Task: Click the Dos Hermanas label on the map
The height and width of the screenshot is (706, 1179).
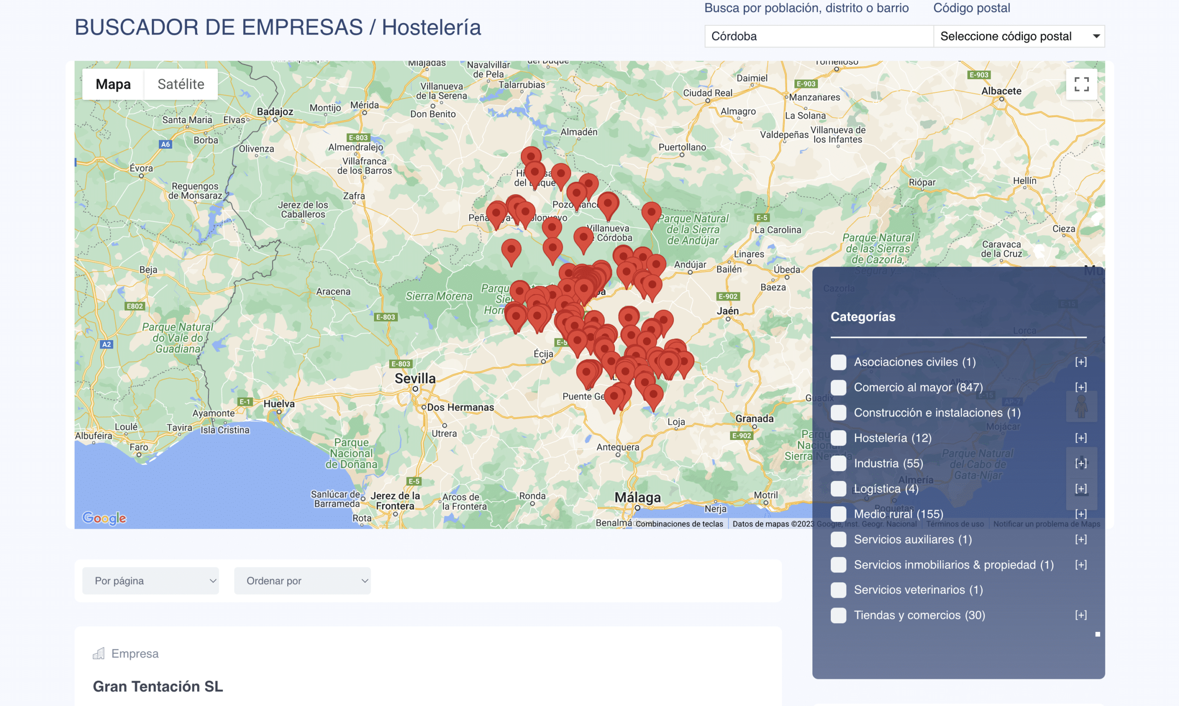Action: pyautogui.click(x=460, y=407)
